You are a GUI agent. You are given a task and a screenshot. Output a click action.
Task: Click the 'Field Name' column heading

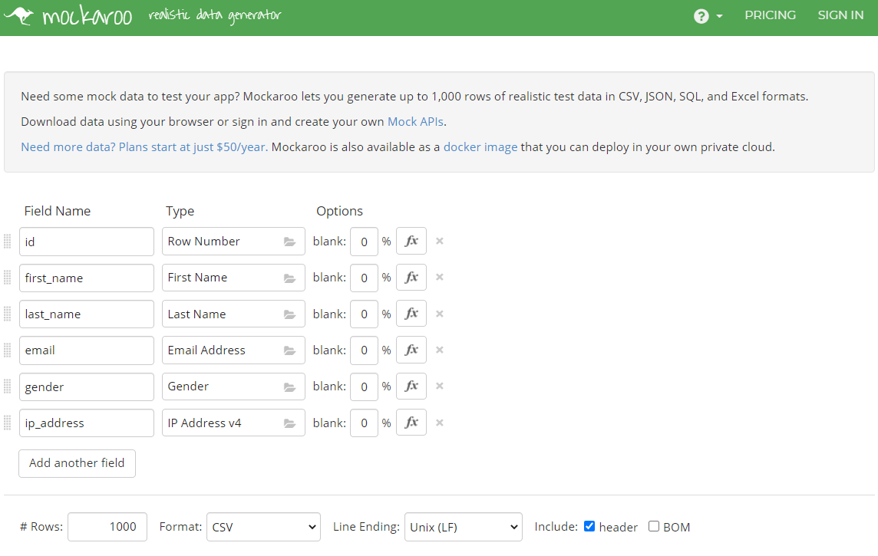[x=57, y=211]
